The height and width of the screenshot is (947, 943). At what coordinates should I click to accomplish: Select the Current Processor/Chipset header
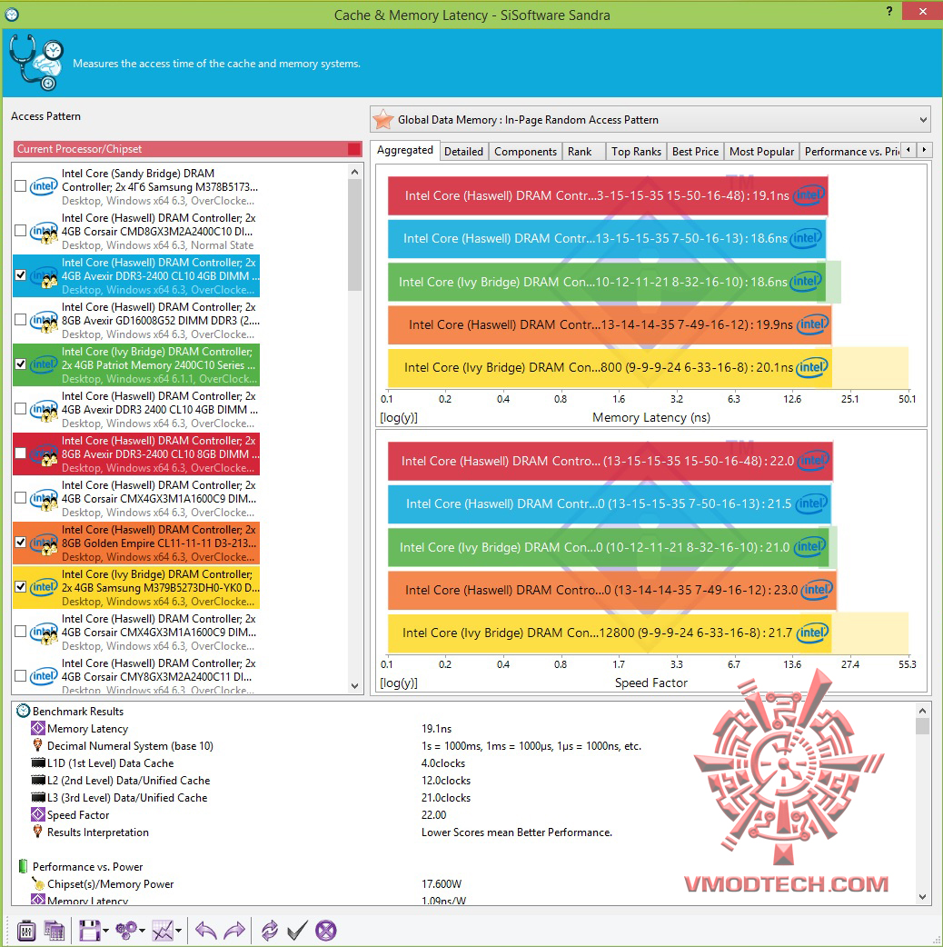point(187,149)
